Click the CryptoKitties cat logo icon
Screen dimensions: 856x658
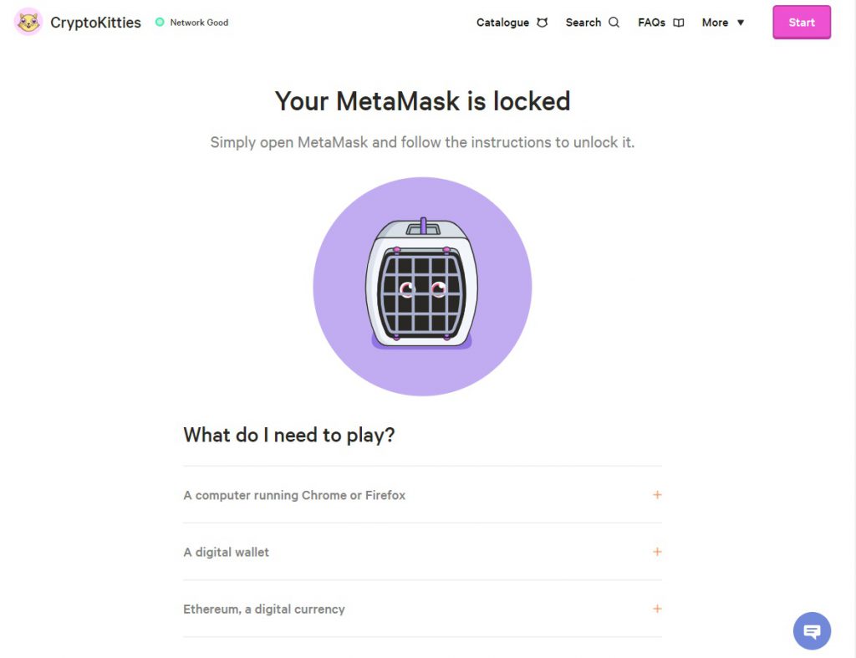[28, 23]
